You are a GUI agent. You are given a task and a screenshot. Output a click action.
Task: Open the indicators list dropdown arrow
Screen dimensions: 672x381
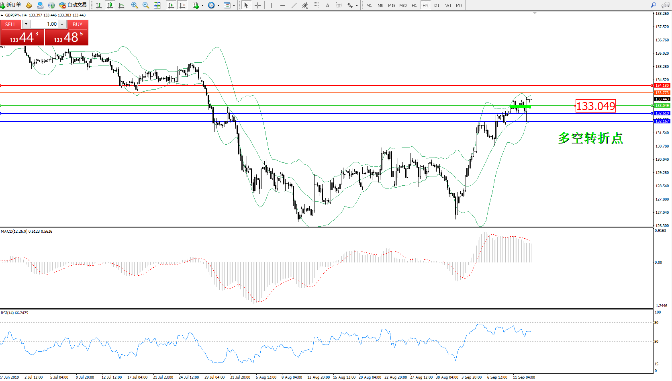[x=202, y=6]
